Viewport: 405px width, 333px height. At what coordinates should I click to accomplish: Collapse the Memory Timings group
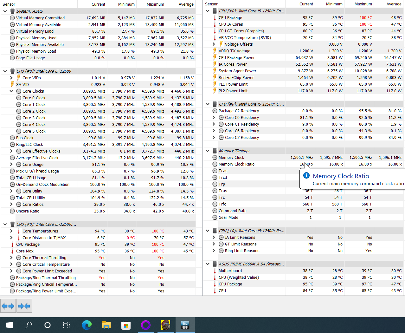click(x=208, y=151)
